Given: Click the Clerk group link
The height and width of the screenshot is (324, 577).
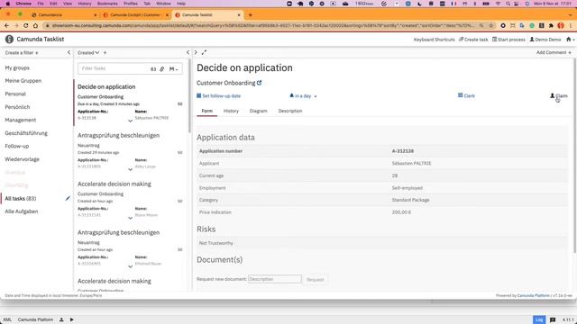Looking at the screenshot, I should 466,96.
